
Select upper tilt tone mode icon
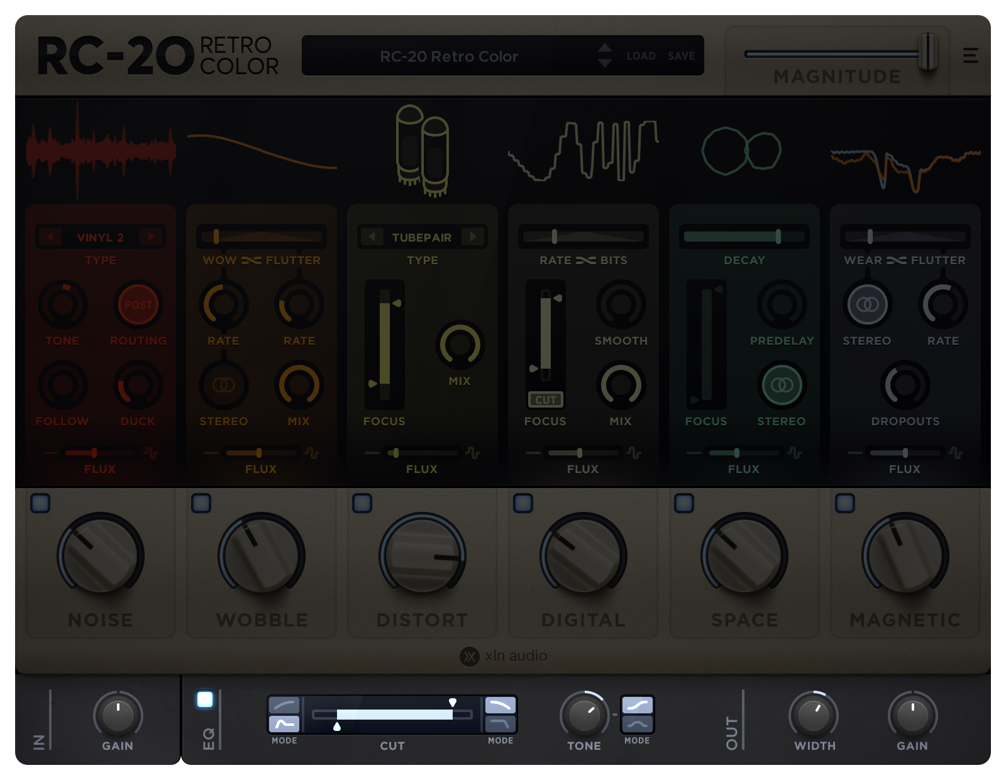637,705
